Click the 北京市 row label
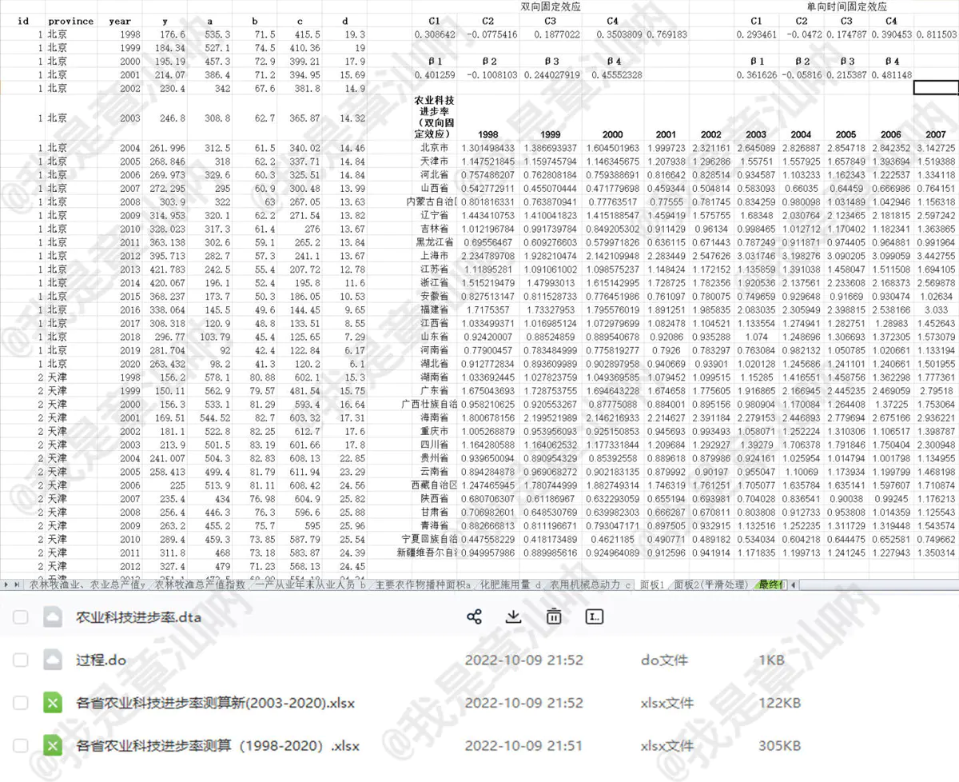The width and height of the screenshot is (959, 782). pos(436,149)
